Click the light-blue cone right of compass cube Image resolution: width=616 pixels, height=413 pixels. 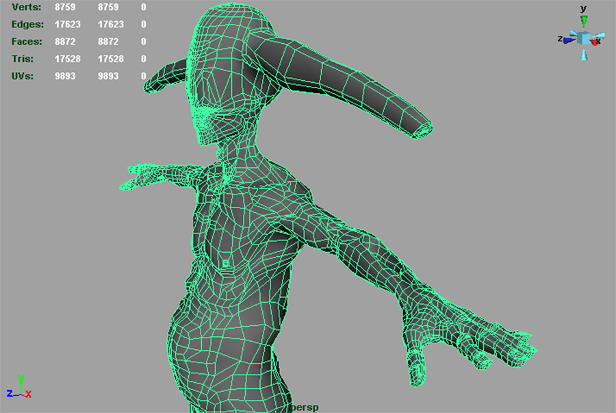(600, 36)
